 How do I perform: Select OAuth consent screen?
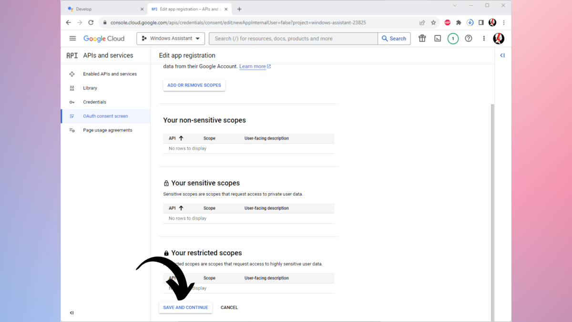(x=105, y=116)
